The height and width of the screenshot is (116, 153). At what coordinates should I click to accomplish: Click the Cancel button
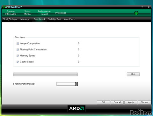(117, 102)
